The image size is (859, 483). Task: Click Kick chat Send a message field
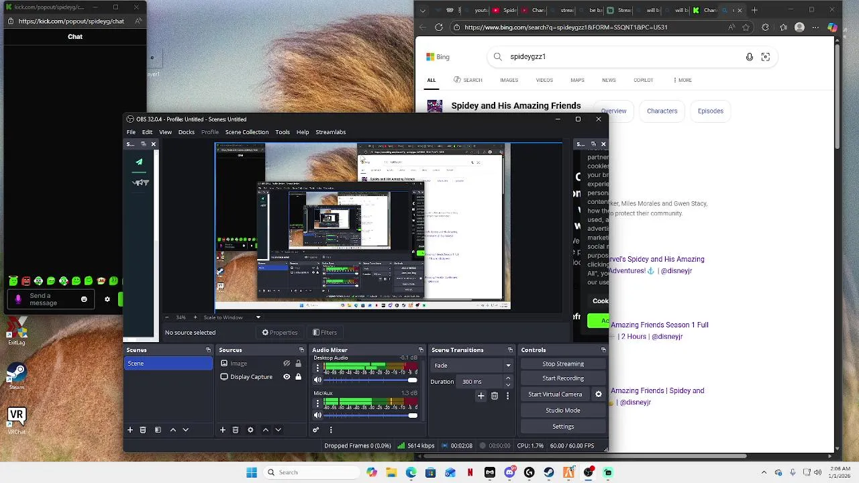point(51,299)
